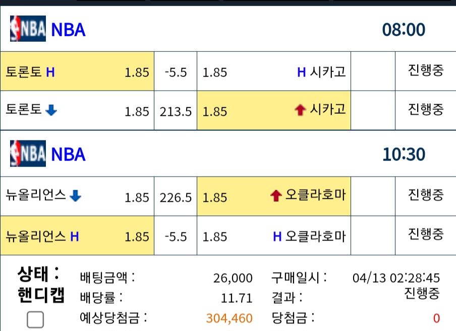Viewport: 456px width, 331px height.
Task: Select the 오클라호마 over bet cell for 226.5
Action: 274,196
